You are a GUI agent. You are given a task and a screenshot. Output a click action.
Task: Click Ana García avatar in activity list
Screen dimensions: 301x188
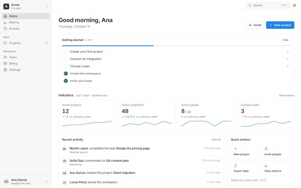[x=64, y=173]
